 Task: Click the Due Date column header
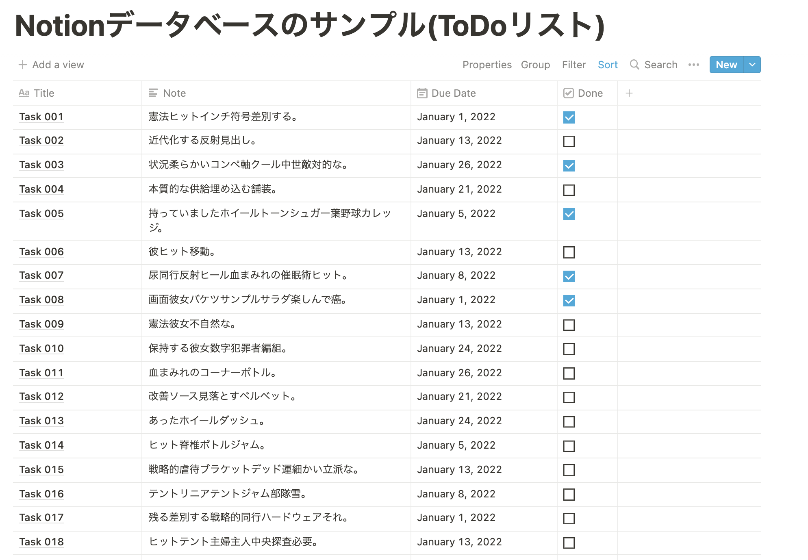click(x=484, y=93)
